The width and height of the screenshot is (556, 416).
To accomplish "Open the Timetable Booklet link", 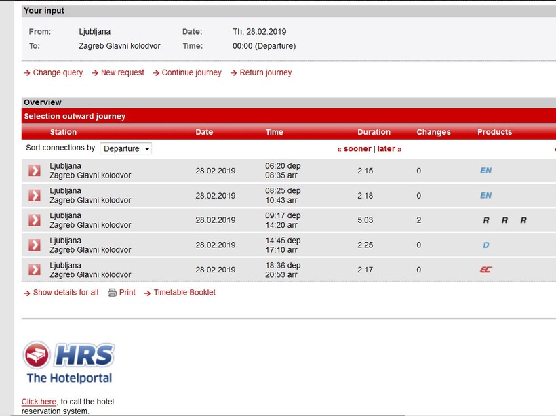I will coord(184,293).
